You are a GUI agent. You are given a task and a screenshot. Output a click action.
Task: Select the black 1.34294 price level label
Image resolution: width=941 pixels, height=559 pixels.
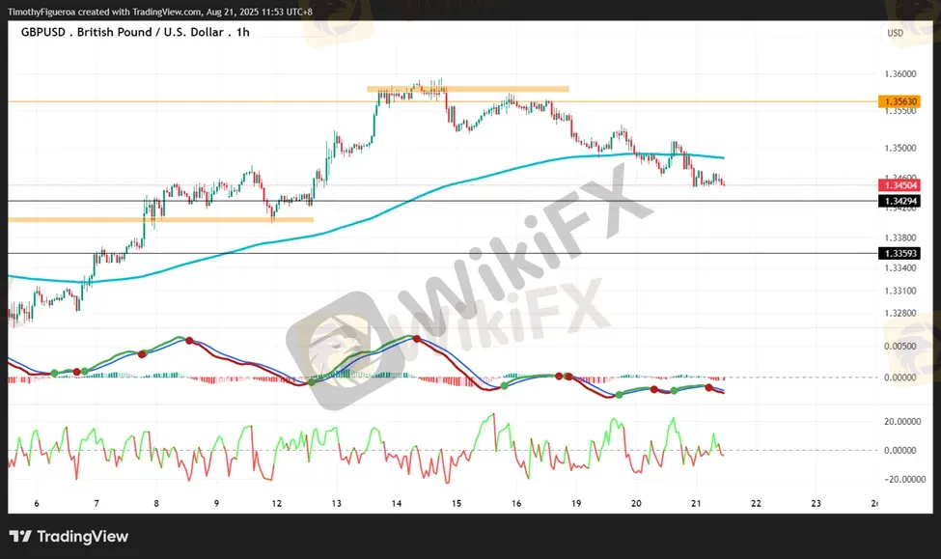[x=898, y=201]
